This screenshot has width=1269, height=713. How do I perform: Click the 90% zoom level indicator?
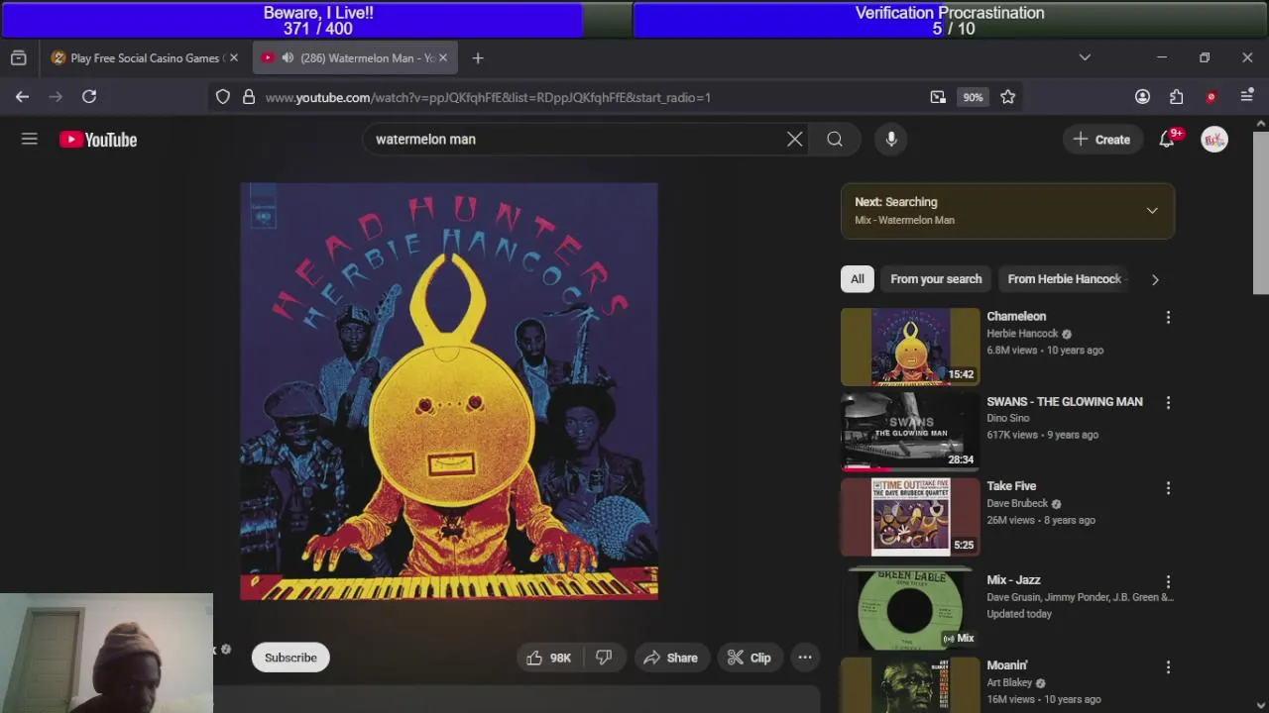click(x=973, y=97)
